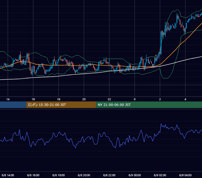Click the 6/9 00:00 date label
Screen dimensions: 202x178
135,175
